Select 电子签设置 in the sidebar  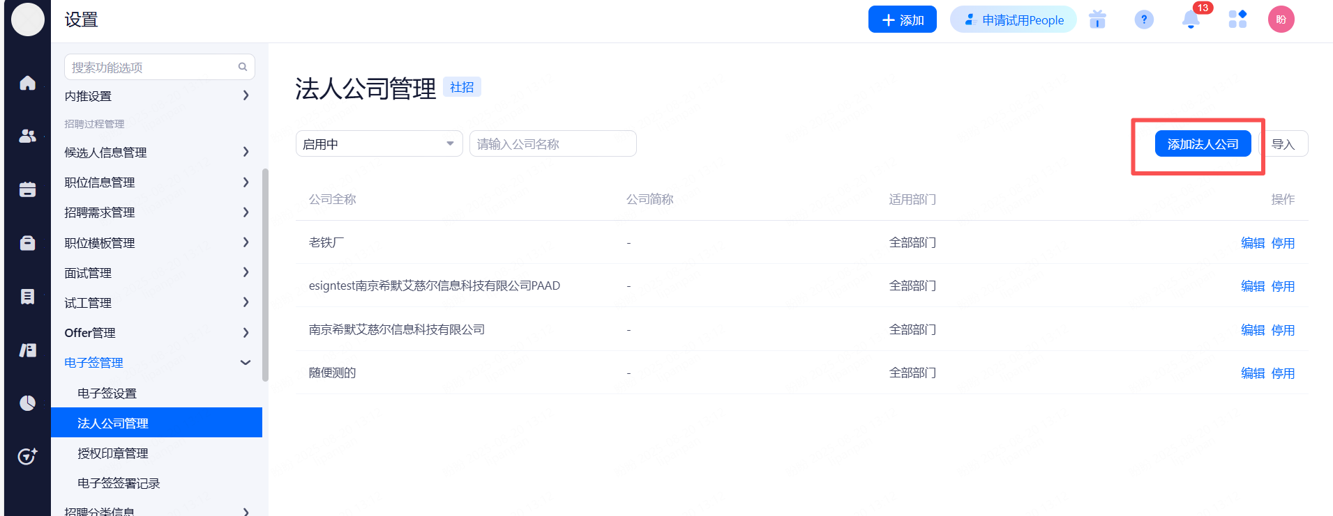pyautogui.click(x=107, y=393)
